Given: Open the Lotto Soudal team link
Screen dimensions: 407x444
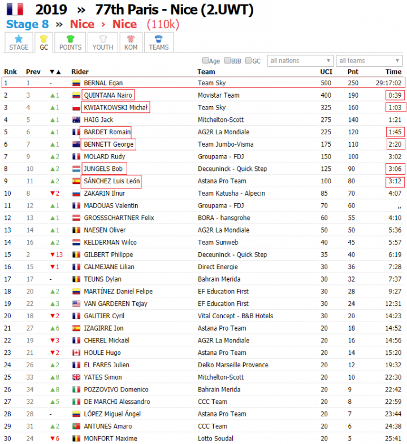Looking at the screenshot, I should coord(215,438).
